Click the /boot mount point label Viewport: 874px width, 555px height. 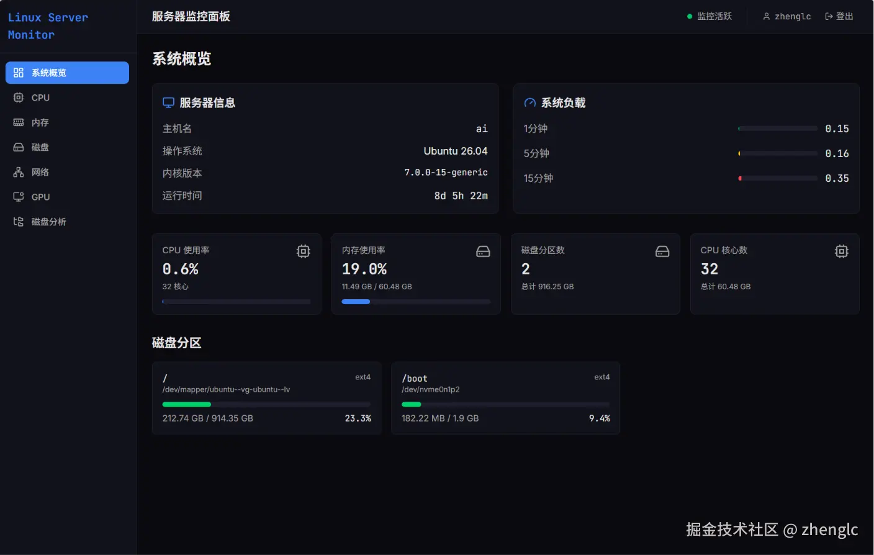[x=415, y=378]
